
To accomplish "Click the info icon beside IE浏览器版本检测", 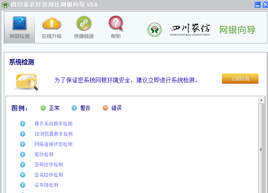I will click(23, 133).
